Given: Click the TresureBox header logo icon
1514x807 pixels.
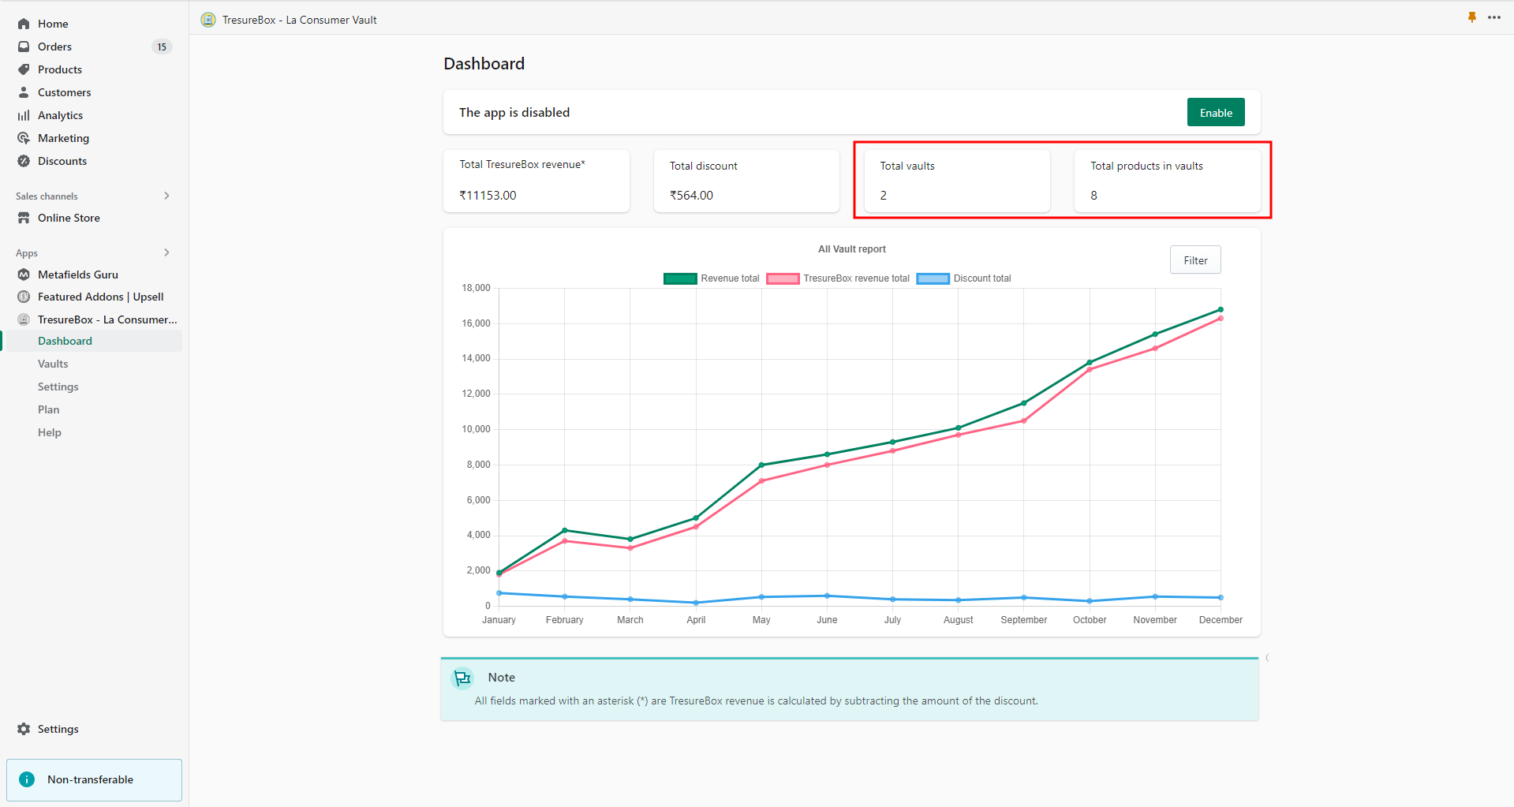Looking at the screenshot, I should (x=208, y=20).
